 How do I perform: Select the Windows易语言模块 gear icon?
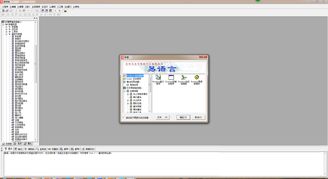pos(196,77)
